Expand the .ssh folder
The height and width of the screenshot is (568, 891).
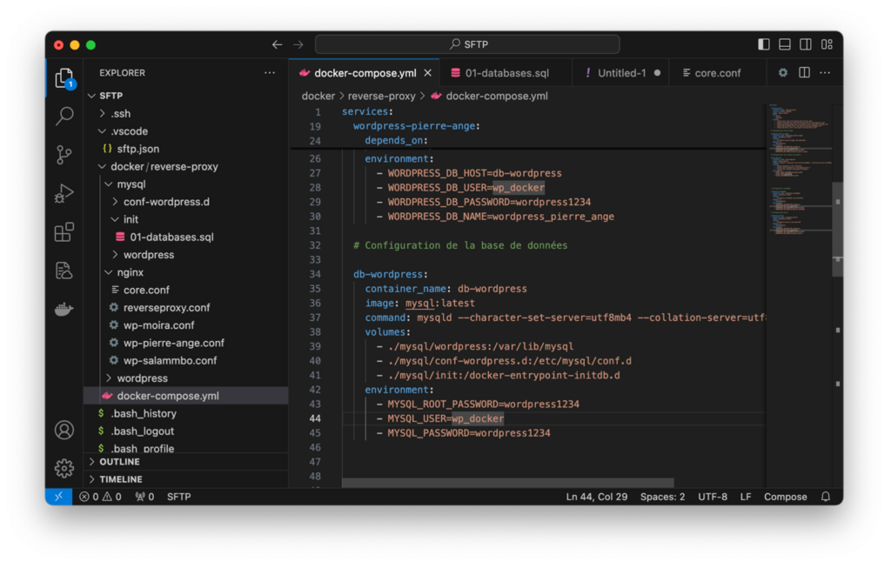tap(186, 113)
